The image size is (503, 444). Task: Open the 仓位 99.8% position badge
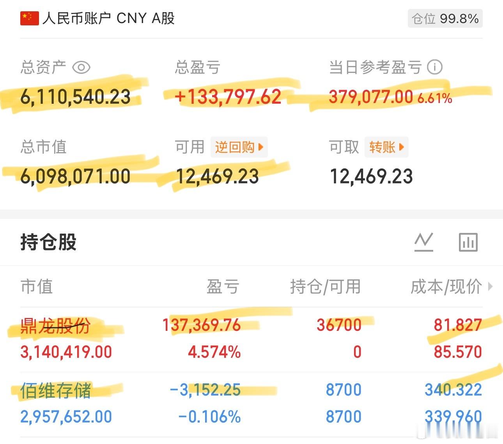tap(445, 19)
